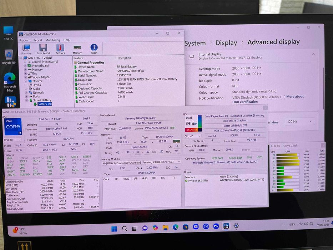Open the Sensors thermometer tool
This screenshot has width=333, height=250.
(60, 49)
